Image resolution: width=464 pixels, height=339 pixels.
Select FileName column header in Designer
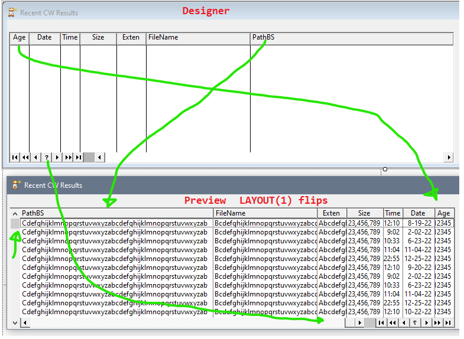(x=163, y=38)
